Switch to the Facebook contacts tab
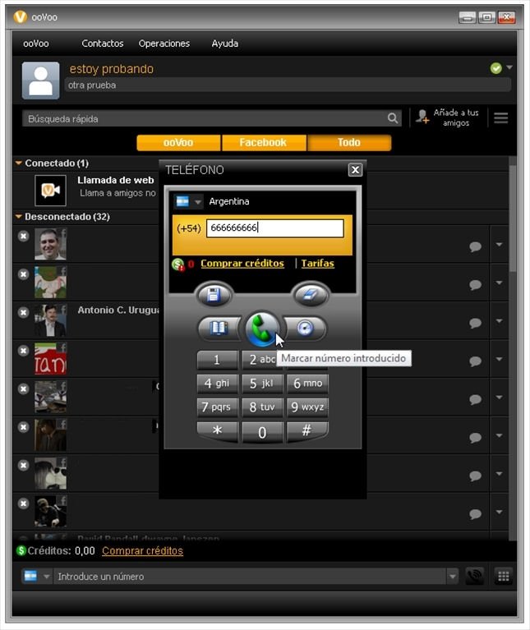This screenshot has height=630, width=530. (263, 143)
